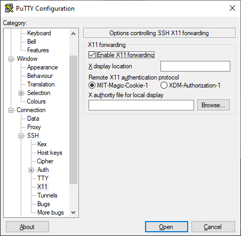Click category list scroll up arrow
The image size is (241, 236).
73,34
